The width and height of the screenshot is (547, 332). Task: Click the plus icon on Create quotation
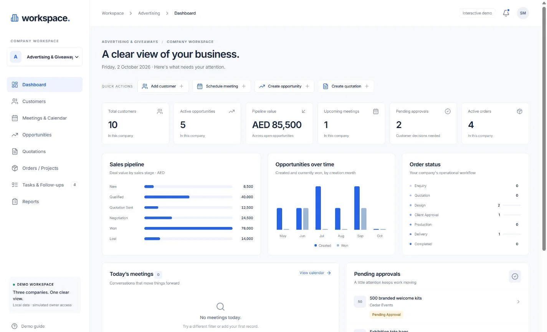click(x=367, y=86)
